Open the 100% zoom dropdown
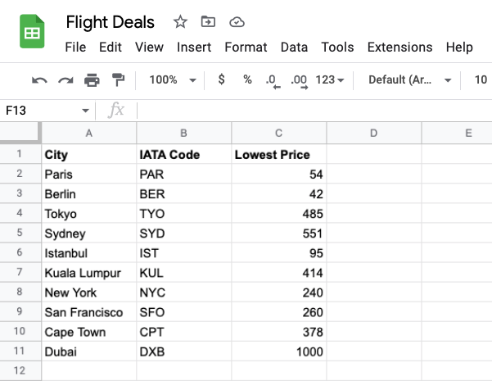Viewport: 492px width, 381px height. pos(173,79)
